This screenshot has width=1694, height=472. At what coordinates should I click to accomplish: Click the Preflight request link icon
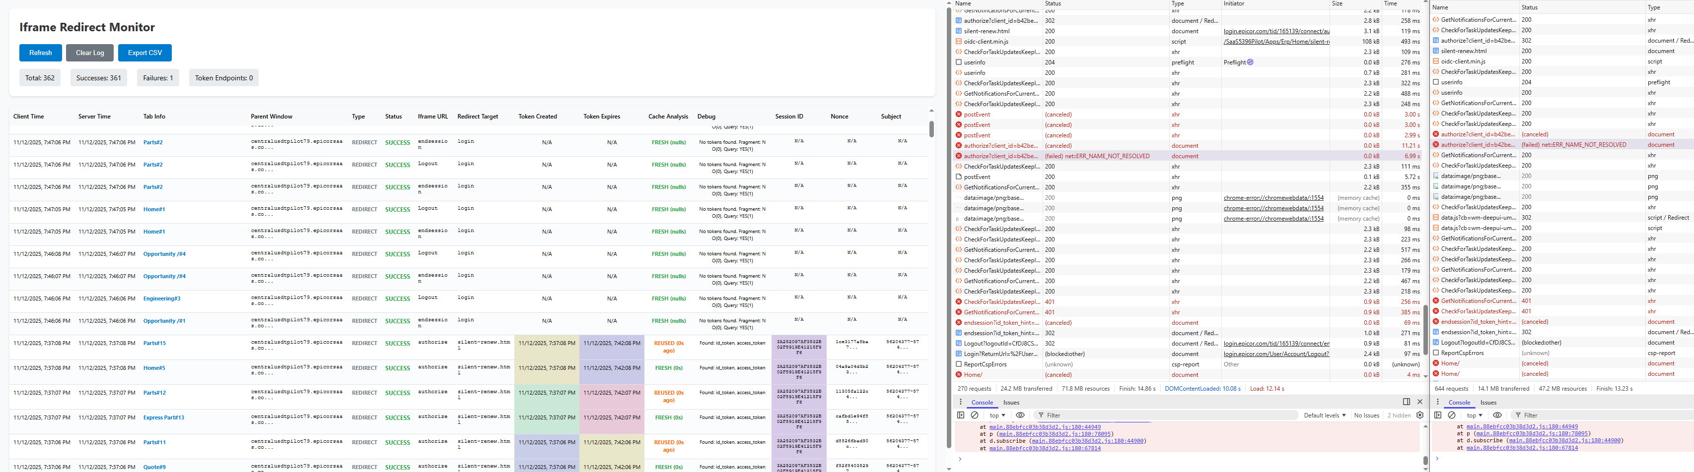click(x=1250, y=62)
